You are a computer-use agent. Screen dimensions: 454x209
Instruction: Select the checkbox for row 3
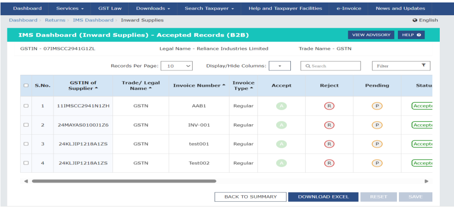[x=26, y=144]
